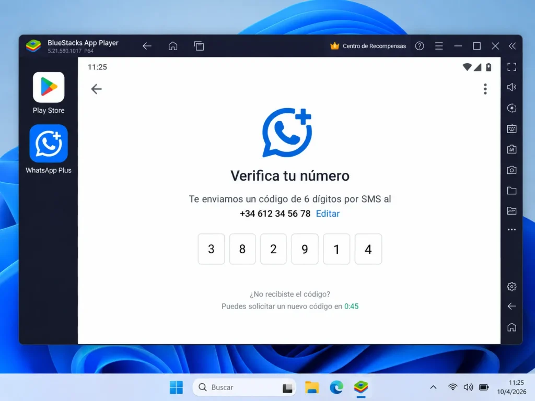Click the BlueStacks back arrow in the title bar
Image resolution: width=535 pixels, height=401 pixels.
click(x=147, y=46)
